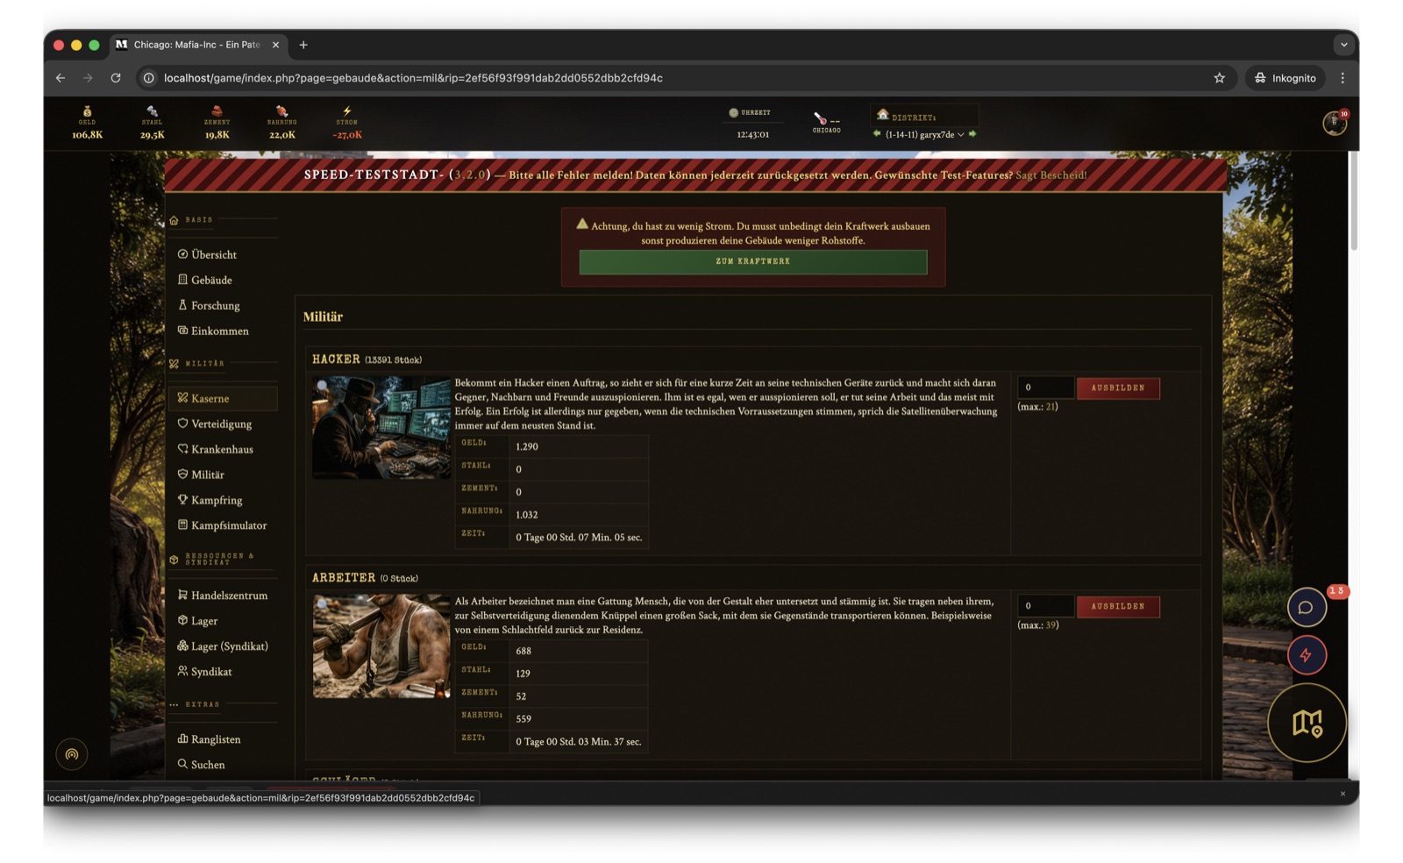
Task: Click the Geld resource icon
Action: click(87, 111)
